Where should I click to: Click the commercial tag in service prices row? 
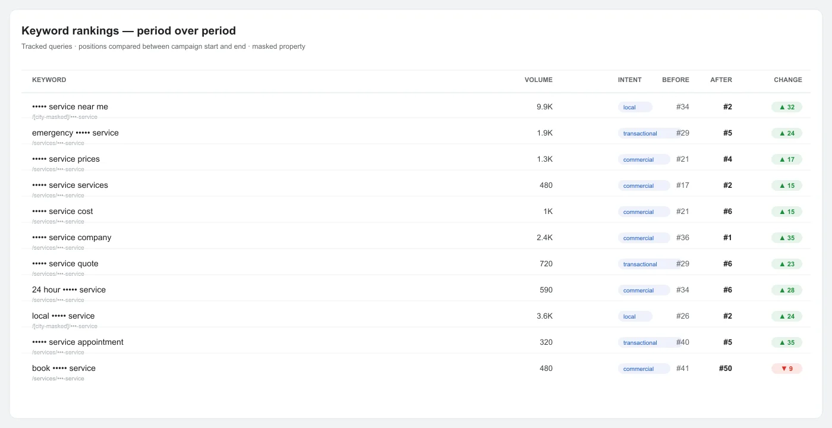click(x=644, y=159)
